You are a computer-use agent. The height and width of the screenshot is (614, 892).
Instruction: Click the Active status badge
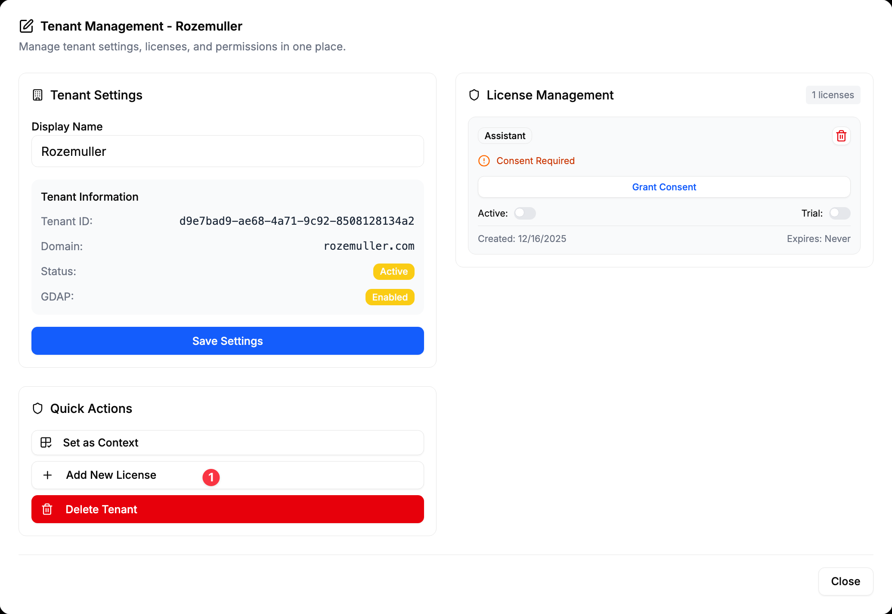393,272
